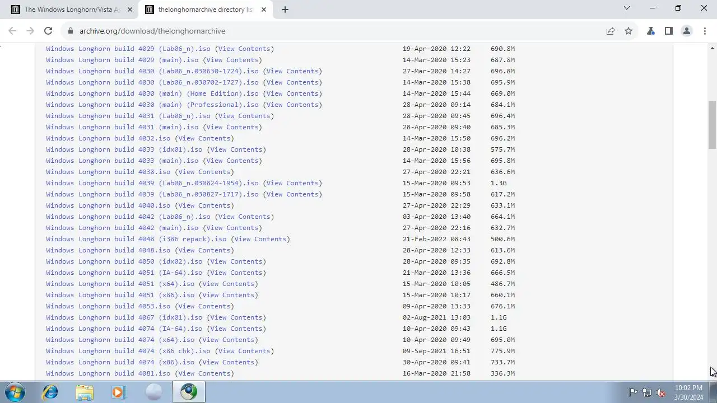The image size is (717, 403).
Task: Download Longhorn build 4040.iso
Action: click(108, 205)
